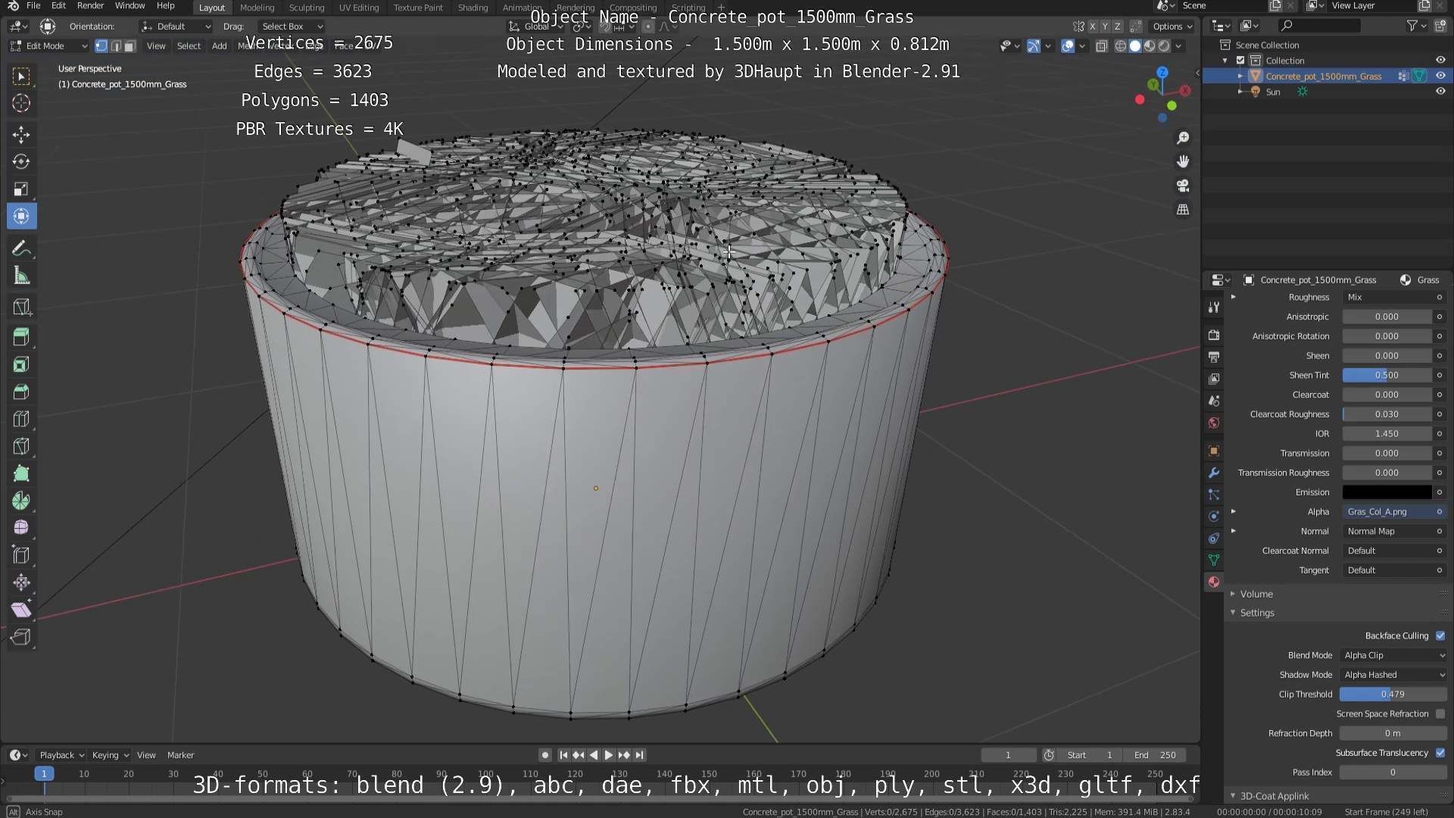Open Blend Mode Alpha Clip dropdown
1454x818 pixels.
1393,655
